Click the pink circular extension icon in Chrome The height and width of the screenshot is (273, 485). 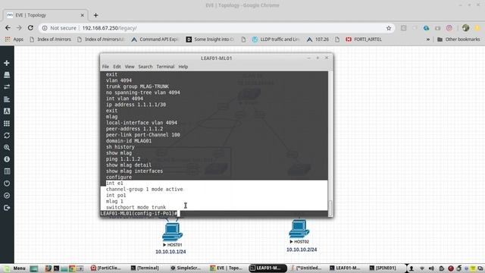coord(449,28)
